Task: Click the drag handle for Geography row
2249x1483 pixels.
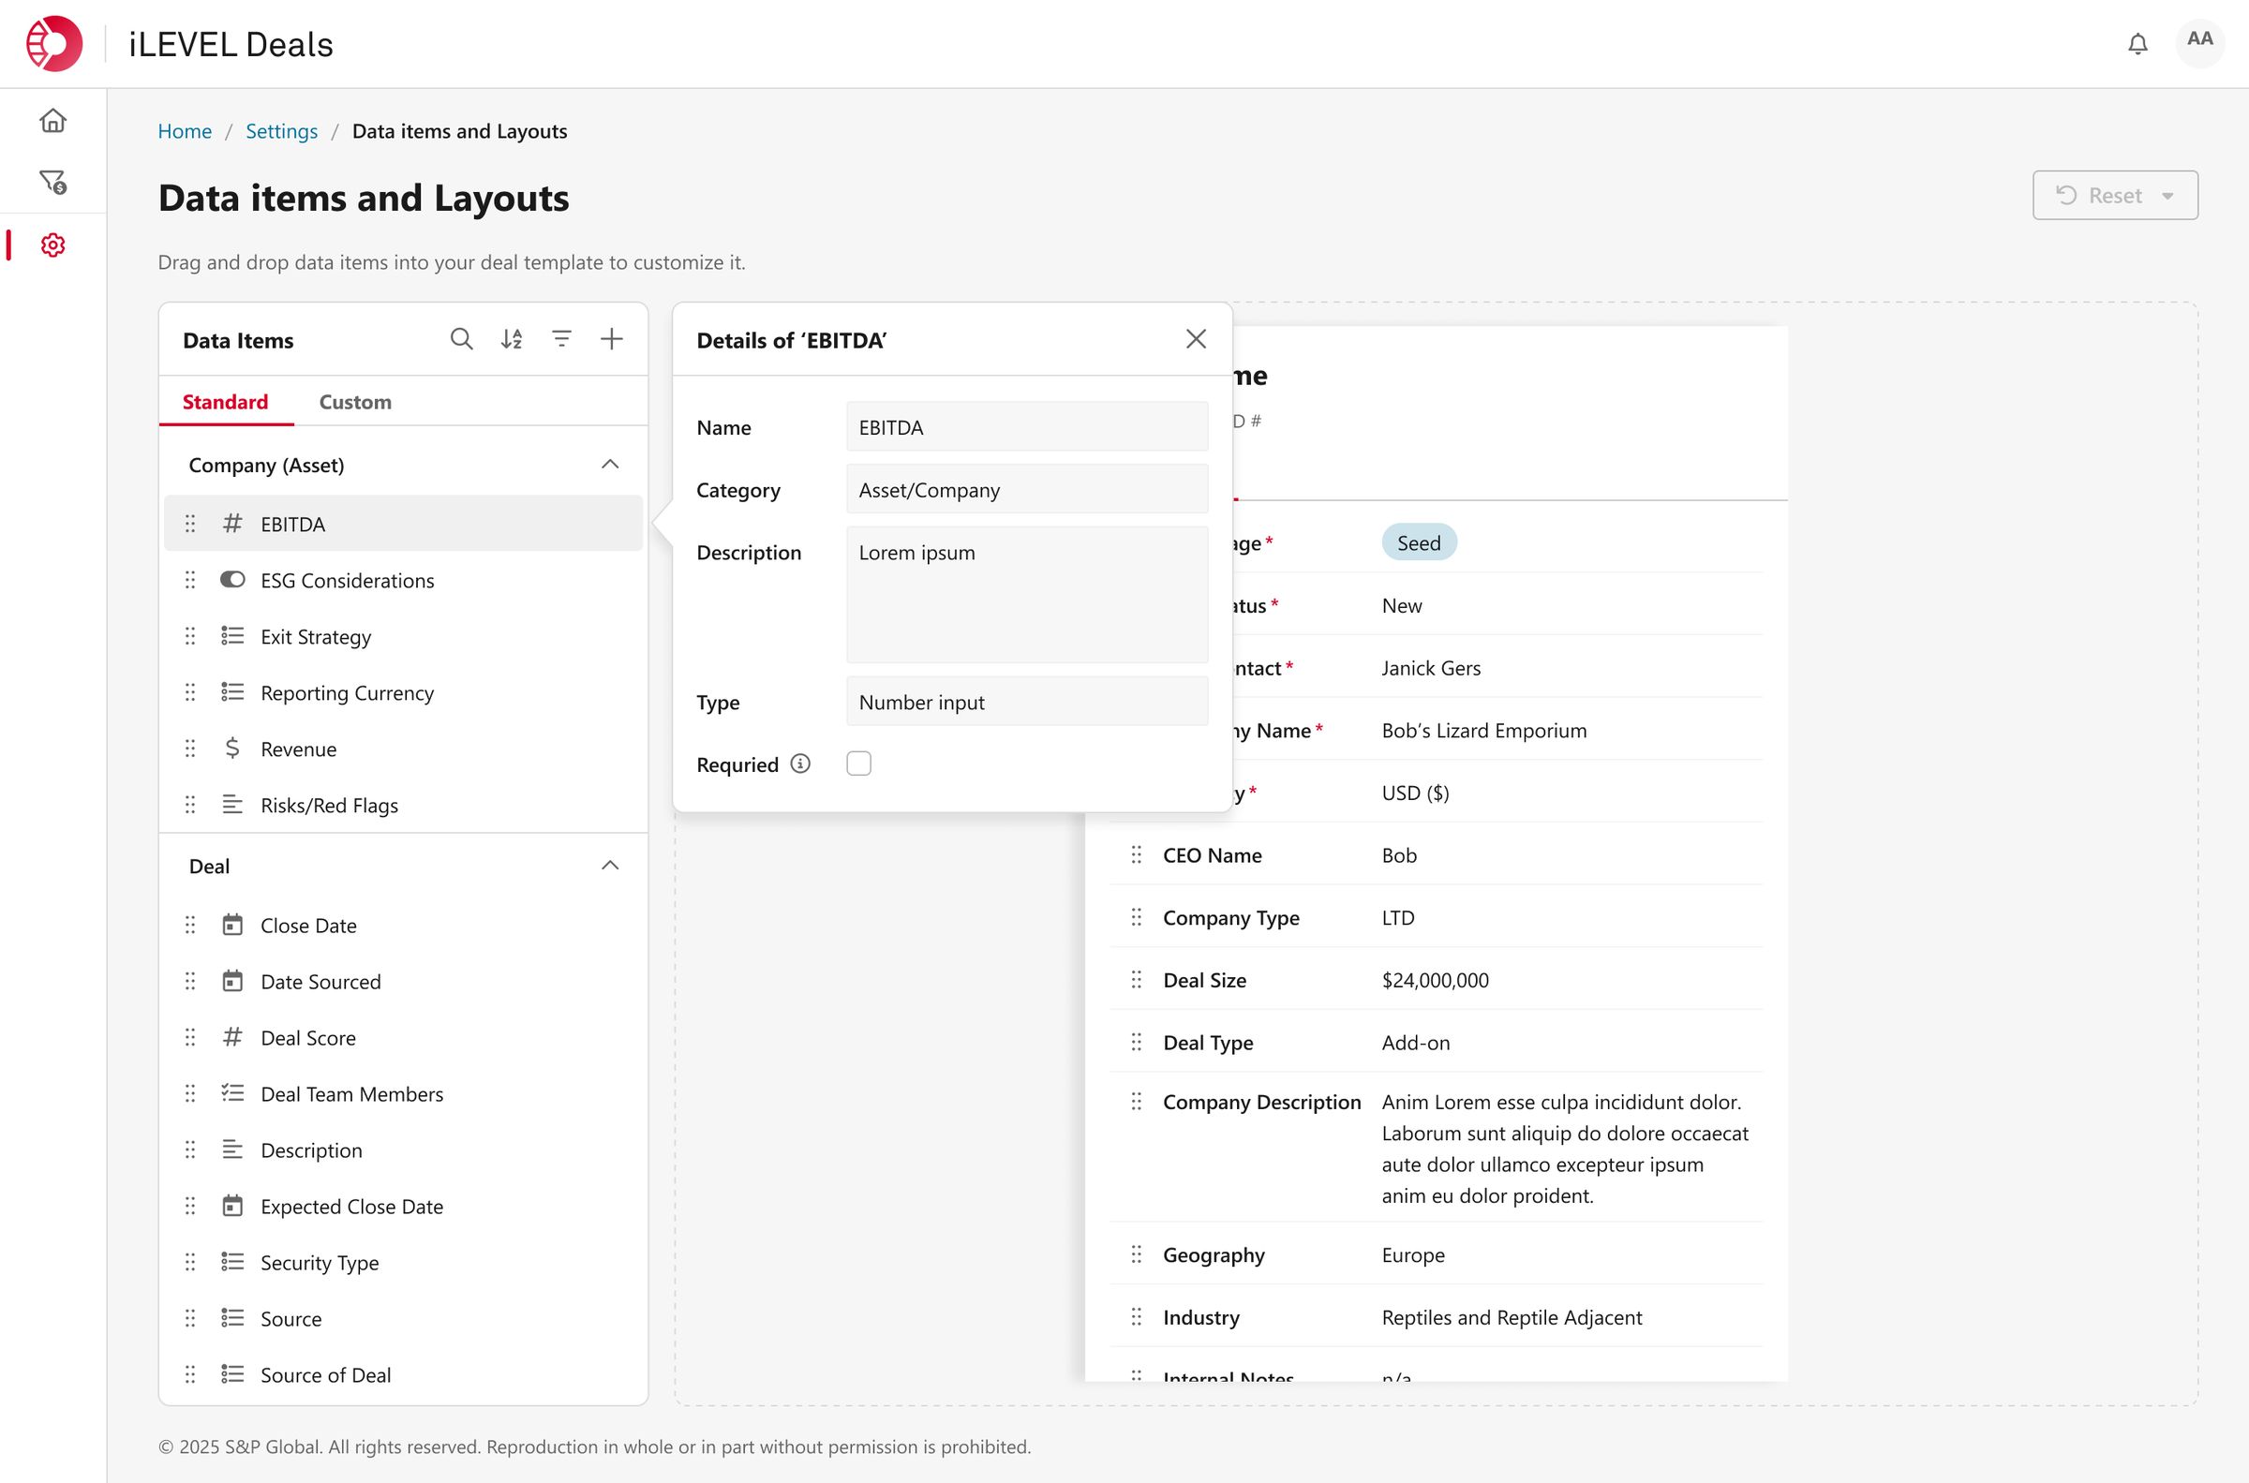Action: 1137,1254
